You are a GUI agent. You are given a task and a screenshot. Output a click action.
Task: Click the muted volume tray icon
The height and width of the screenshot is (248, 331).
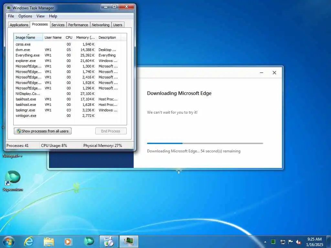(298, 242)
